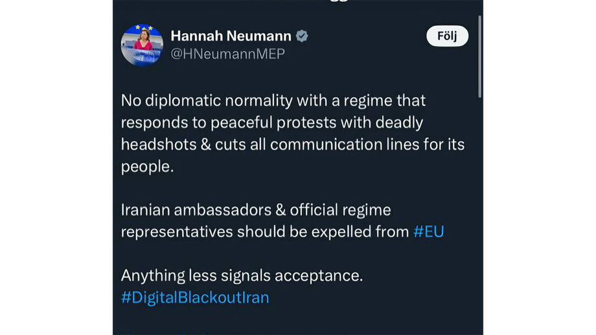Click the black margin right of the scrollbar

pyautogui.click(x=539, y=168)
